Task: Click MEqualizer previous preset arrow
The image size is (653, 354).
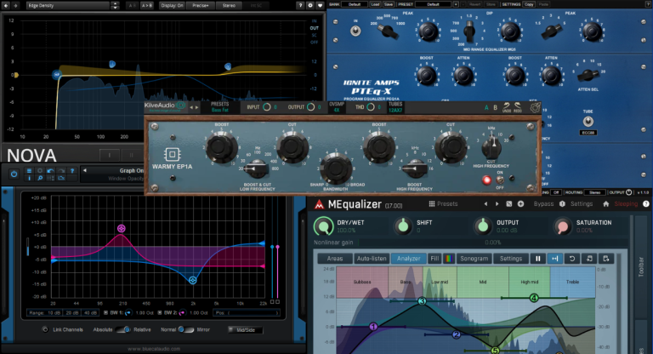Action: pos(485,204)
